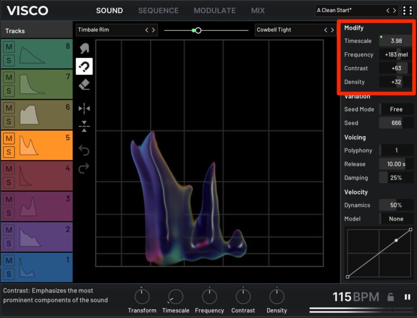Image resolution: width=417 pixels, height=318 pixels.
Task: Mute track 1
Action: coord(9,260)
